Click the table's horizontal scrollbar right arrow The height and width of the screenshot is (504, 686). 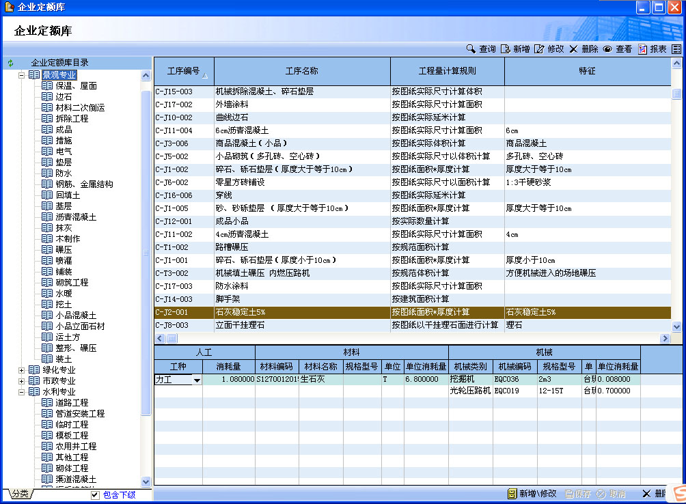click(x=665, y=339)
